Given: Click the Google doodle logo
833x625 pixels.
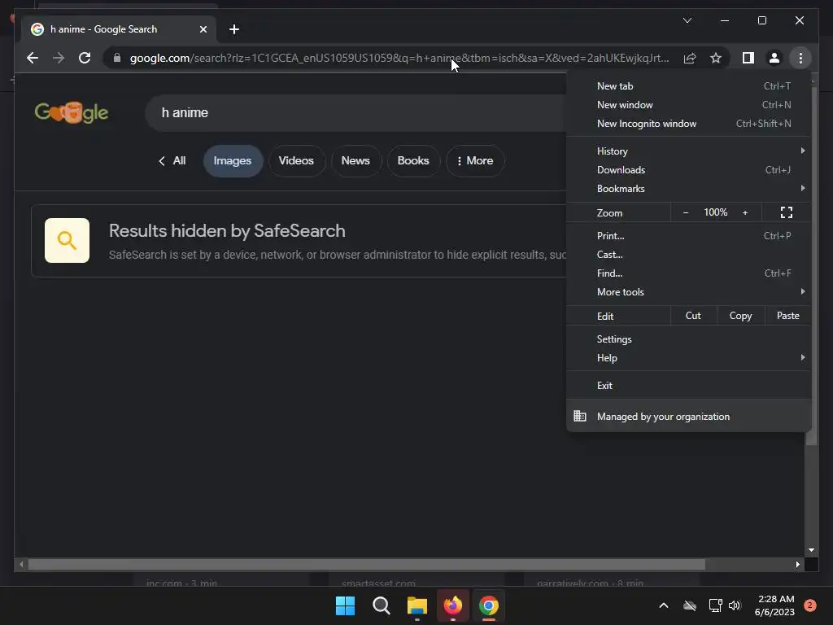Looking at the screenshot, I should click(x=72, y=112).
